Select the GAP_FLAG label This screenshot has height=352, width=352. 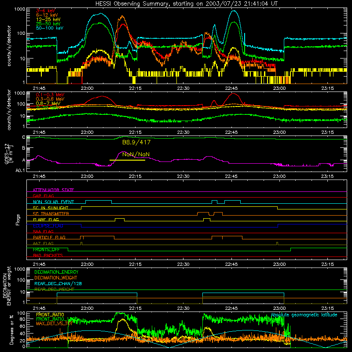pos(43,196)
